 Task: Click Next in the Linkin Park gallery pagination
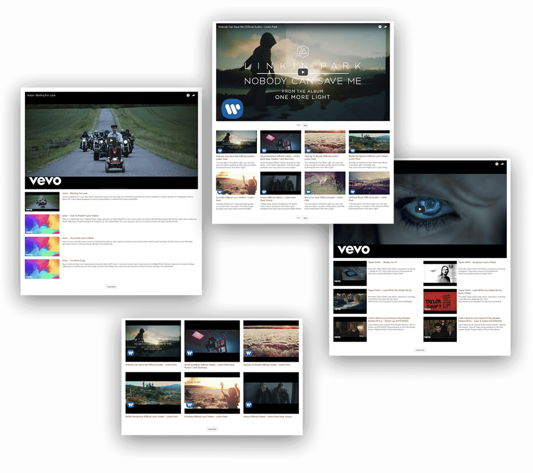pyautogui.click(x=305, y=125)
